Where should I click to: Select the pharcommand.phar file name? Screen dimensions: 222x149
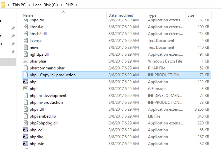tap(47, 68)
